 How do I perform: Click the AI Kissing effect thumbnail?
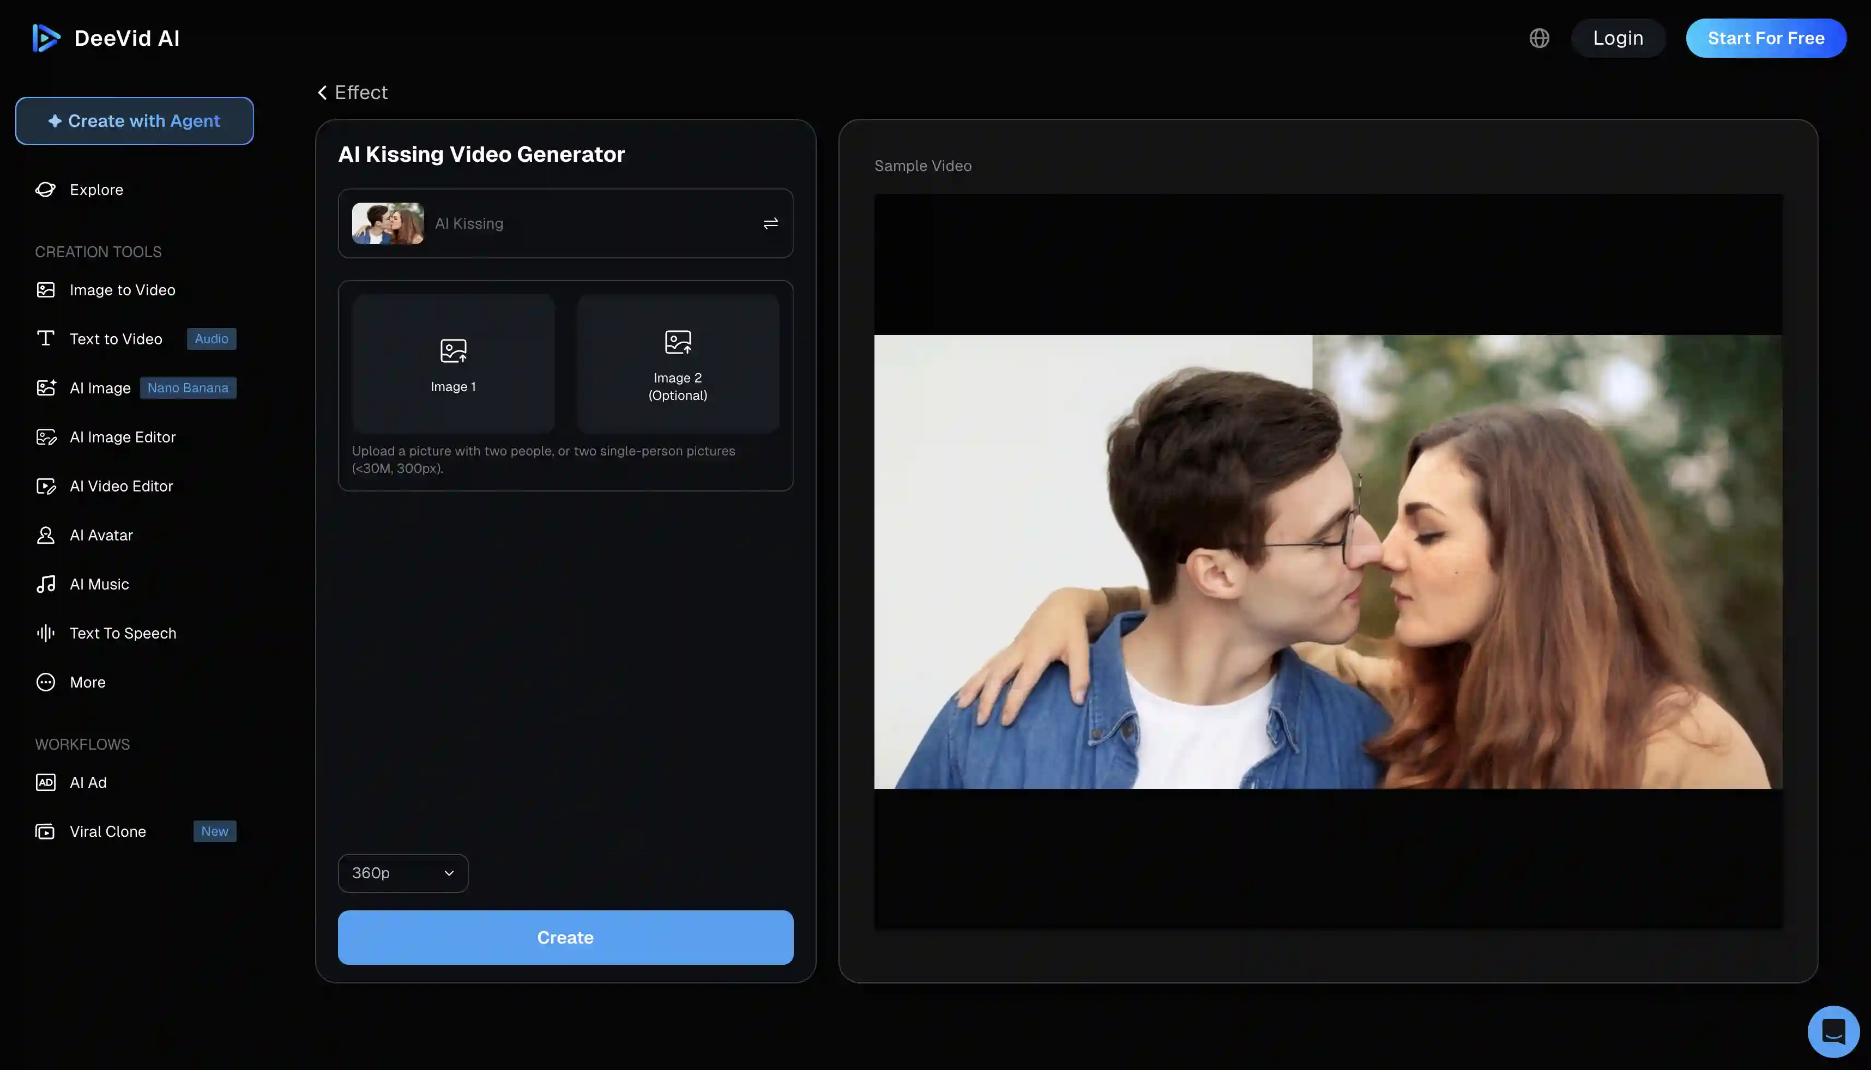pyautogui.click(x=388, y=223)
